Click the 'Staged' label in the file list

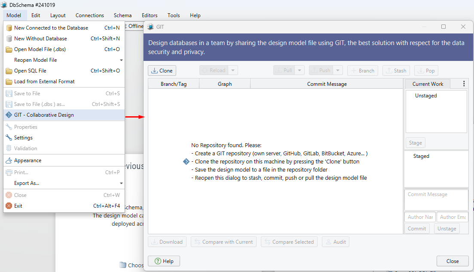pyautogui.click(x=421, y=156)
